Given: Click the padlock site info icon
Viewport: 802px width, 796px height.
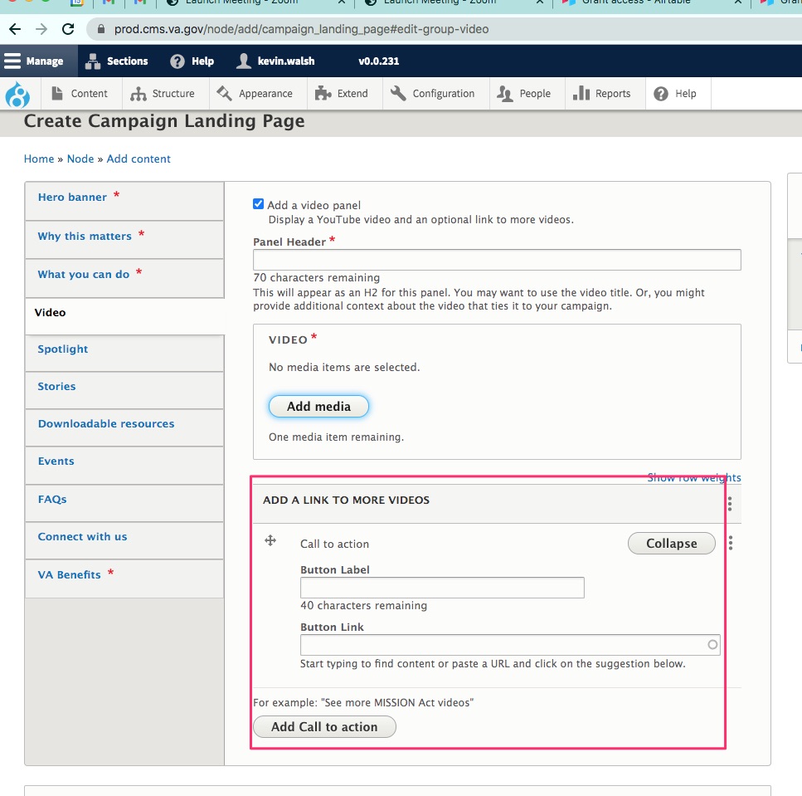Looking at the screenshot, I should (x=101, y=29).
